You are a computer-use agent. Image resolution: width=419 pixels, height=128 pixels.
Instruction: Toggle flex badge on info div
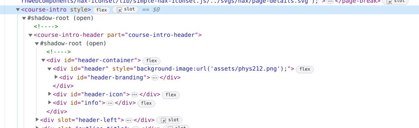coord(146,103)
